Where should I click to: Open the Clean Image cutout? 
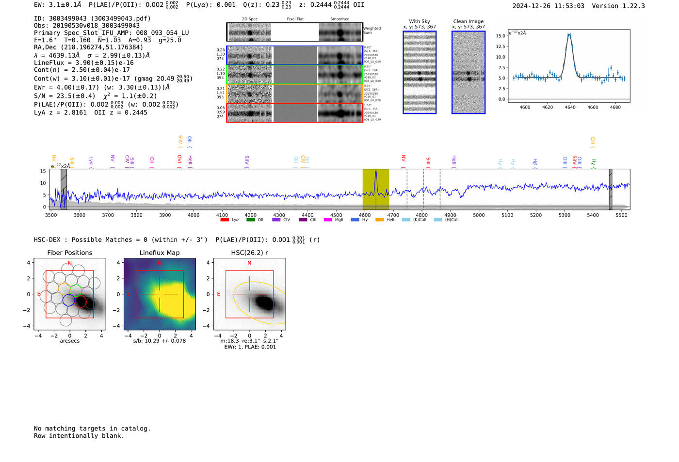point(469,72)
